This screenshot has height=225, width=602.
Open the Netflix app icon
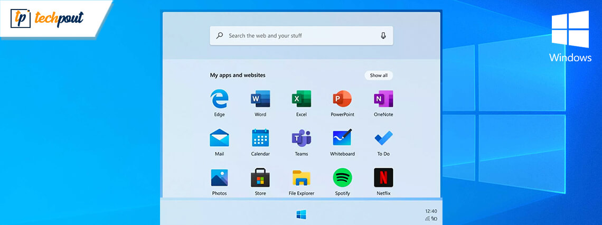click(x=383, y=177)
